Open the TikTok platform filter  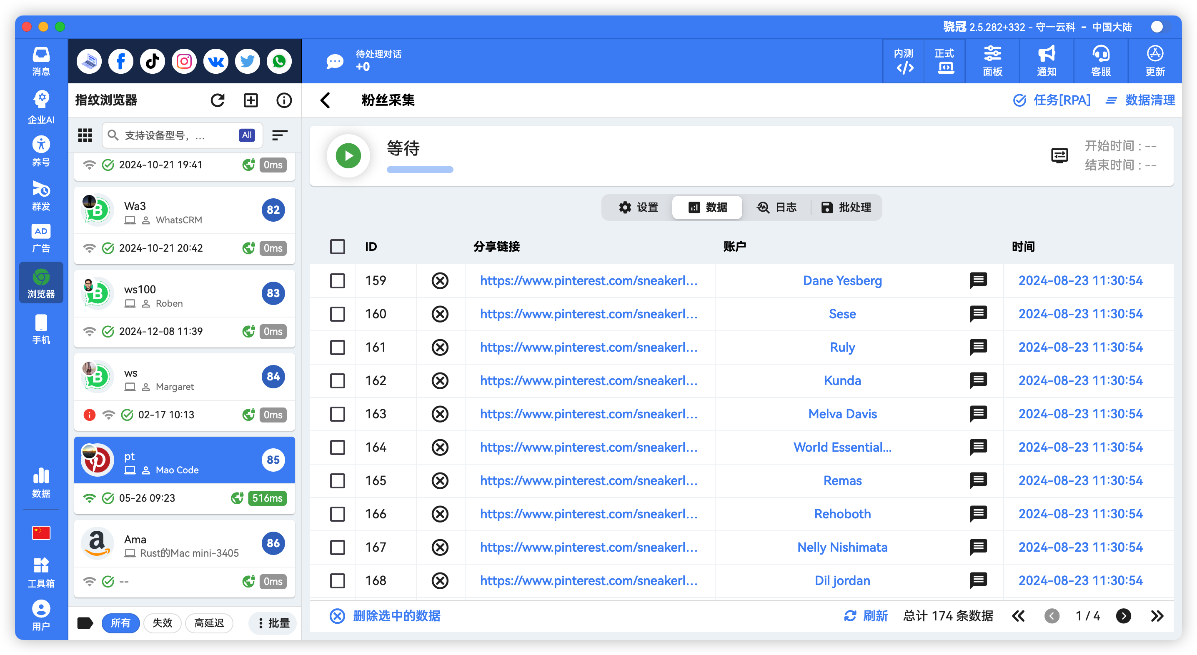[x=152, y=61]
